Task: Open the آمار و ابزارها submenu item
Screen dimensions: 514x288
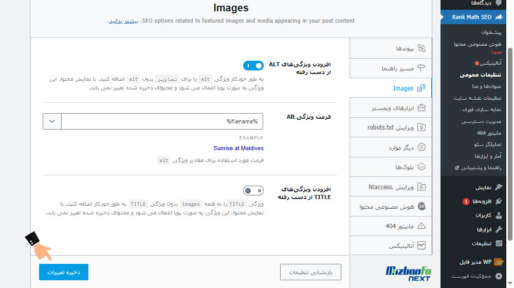Action: 488,156
